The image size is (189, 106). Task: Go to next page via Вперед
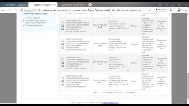click(x=131, y=93)
